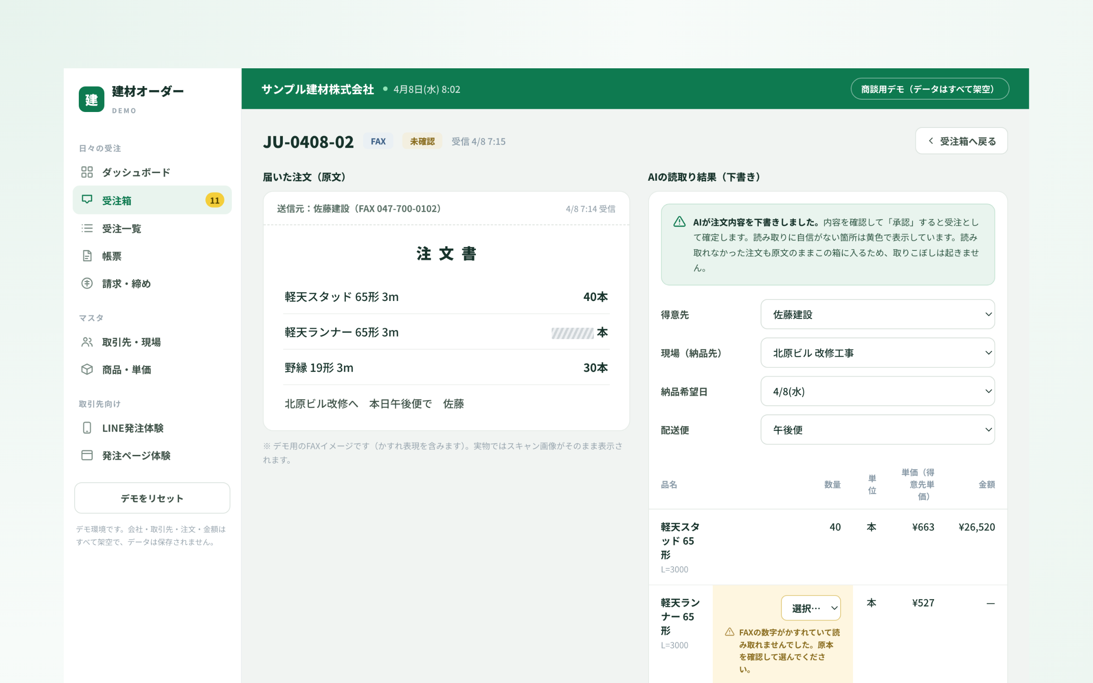This screenshot has height=683, width=1093.
Task: Click the 軽天スタッド 65形 product name in table
Action: tap(680, 540)
